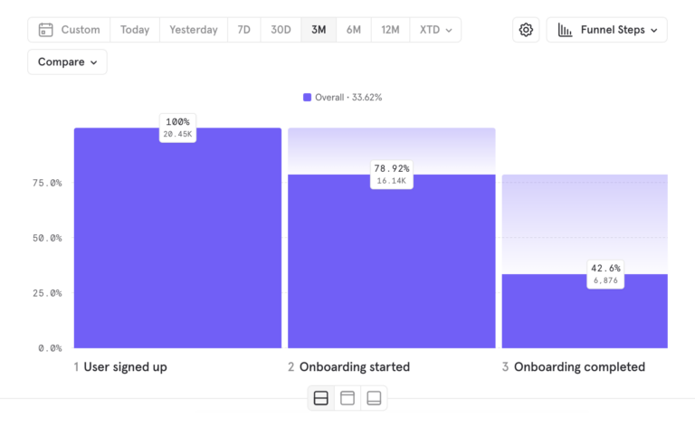
Task: Click the Overall legend color swatch
Action: click(x=307, y=98)
